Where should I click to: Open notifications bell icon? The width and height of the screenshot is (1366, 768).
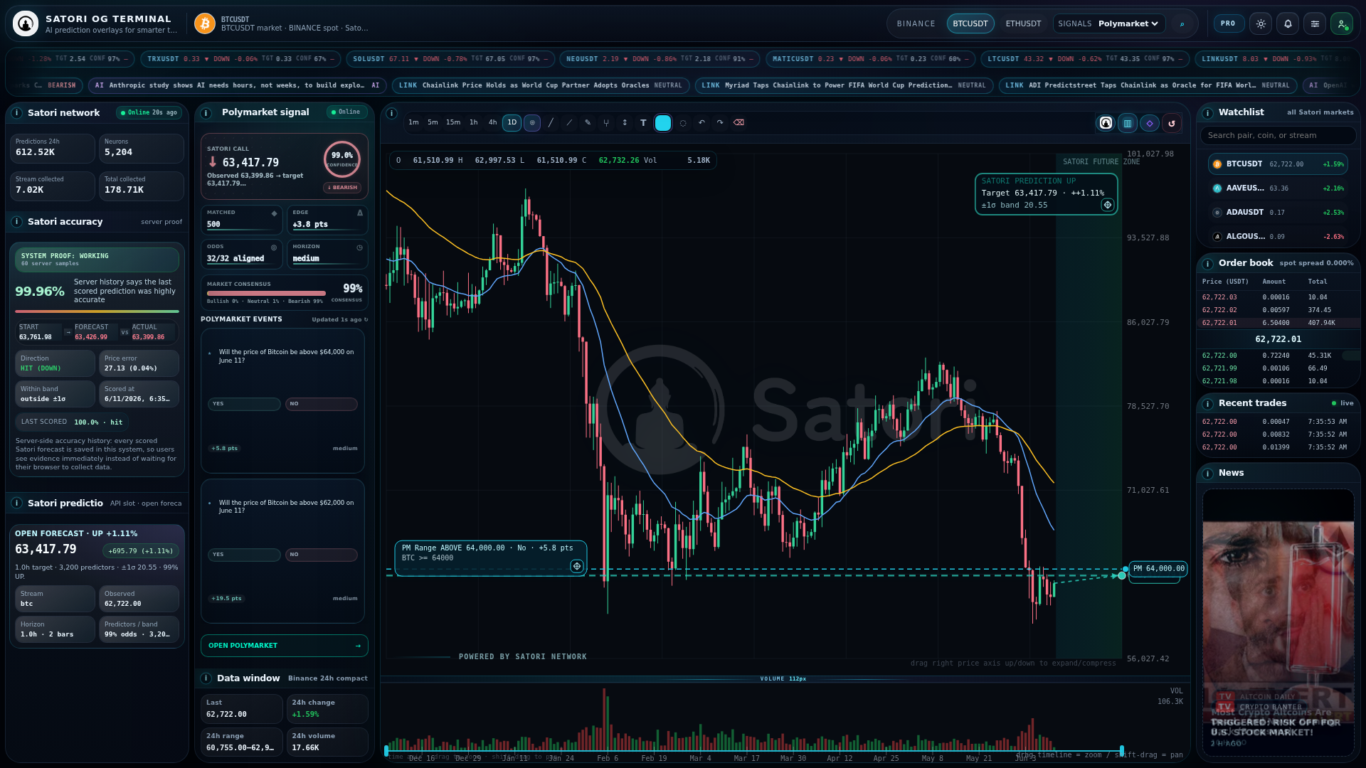[1288, 23]
